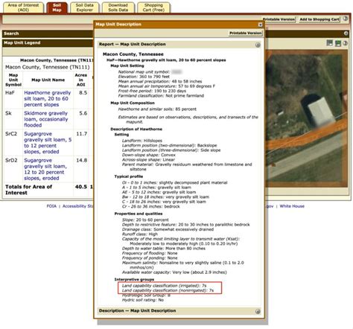Select the SrD2 map unit symbol cell
This screenshot has width=353, height=329.
[x=11, y=161]
